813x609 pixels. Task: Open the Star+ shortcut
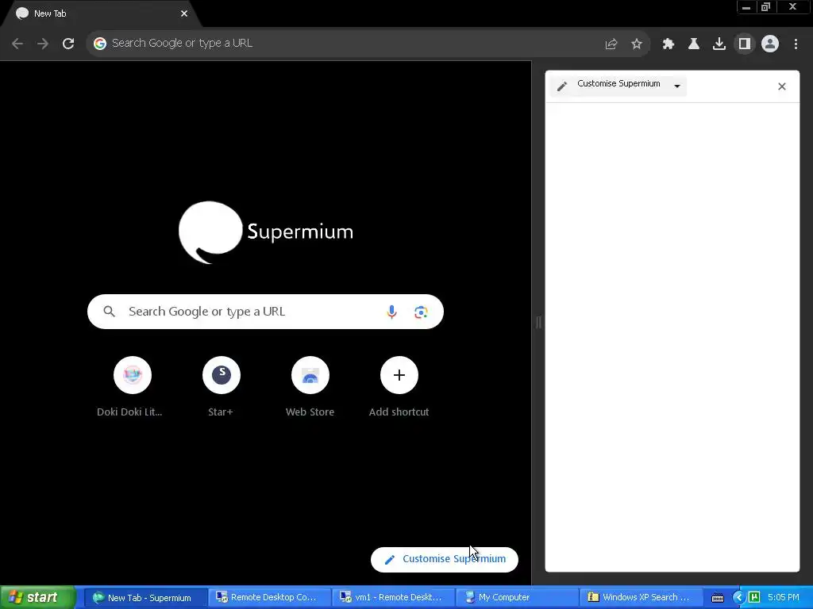(x=221, y=387)
